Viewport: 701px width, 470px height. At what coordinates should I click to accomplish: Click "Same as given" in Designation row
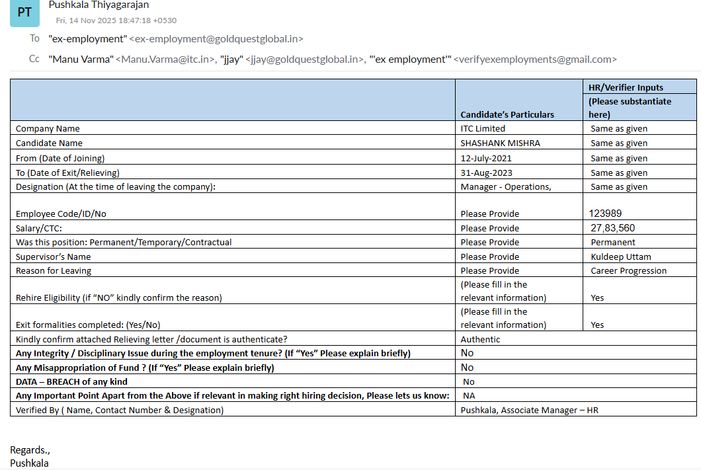(x=619, y=187)
